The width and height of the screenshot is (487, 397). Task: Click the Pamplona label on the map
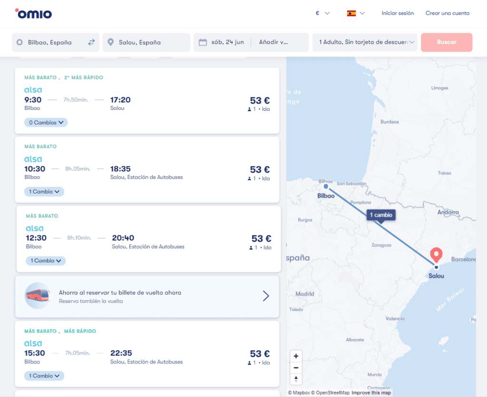click(360, 203)
